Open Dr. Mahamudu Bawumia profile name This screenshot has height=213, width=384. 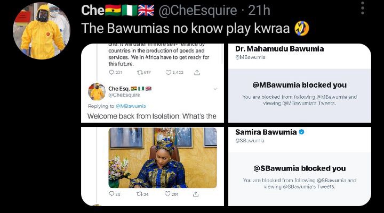[279, 49]
